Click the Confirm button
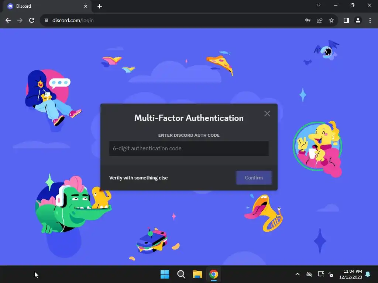 (254, 178)
